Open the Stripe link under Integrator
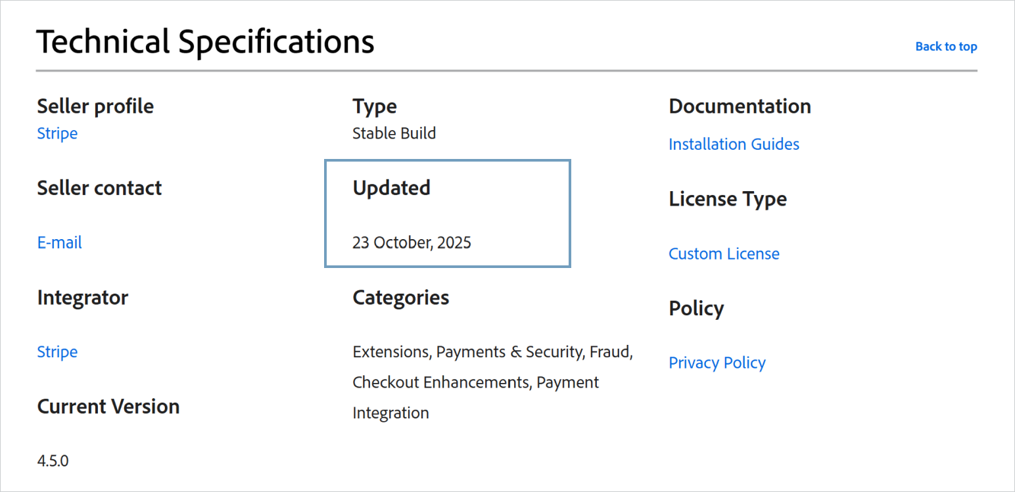The image size is (1015, 492). point(57,351)
